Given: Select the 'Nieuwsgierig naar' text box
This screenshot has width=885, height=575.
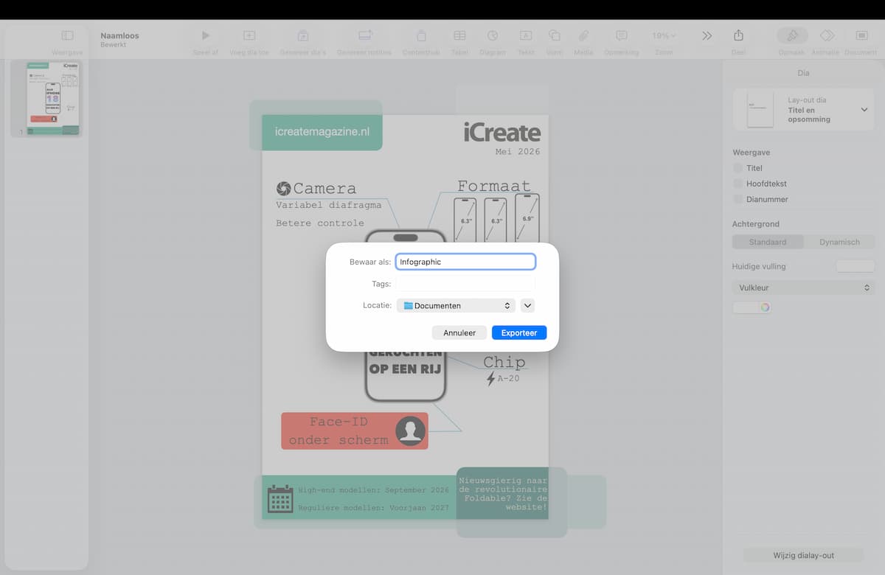Looking at the screenshot, I should [x=502, y=494].
